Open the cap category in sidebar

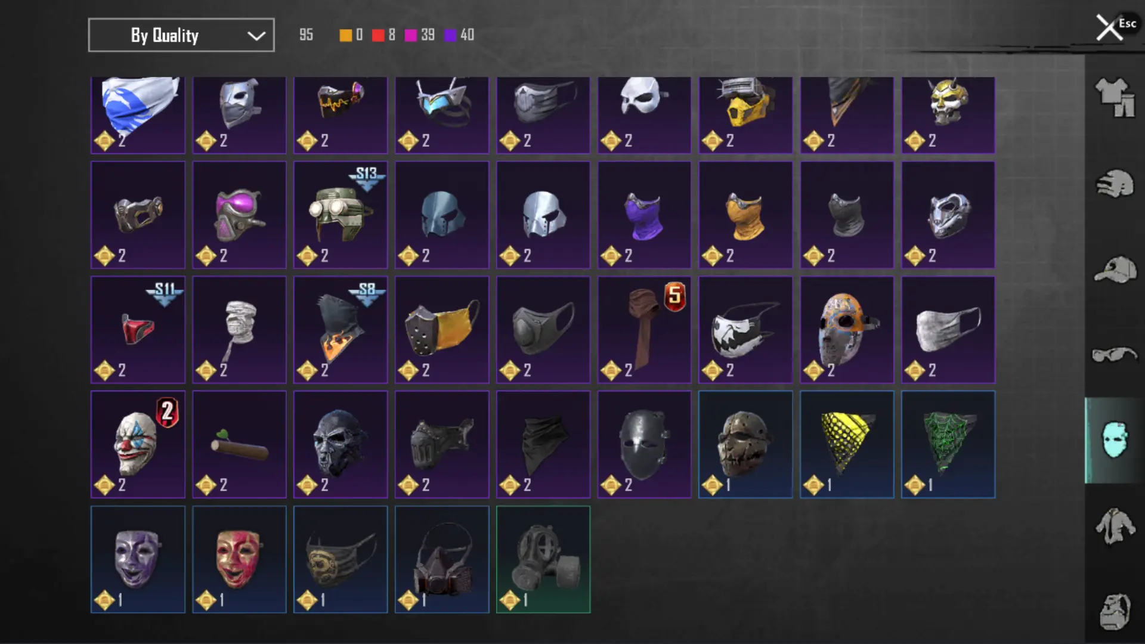pyautogui.click(x=1115, y=270)
